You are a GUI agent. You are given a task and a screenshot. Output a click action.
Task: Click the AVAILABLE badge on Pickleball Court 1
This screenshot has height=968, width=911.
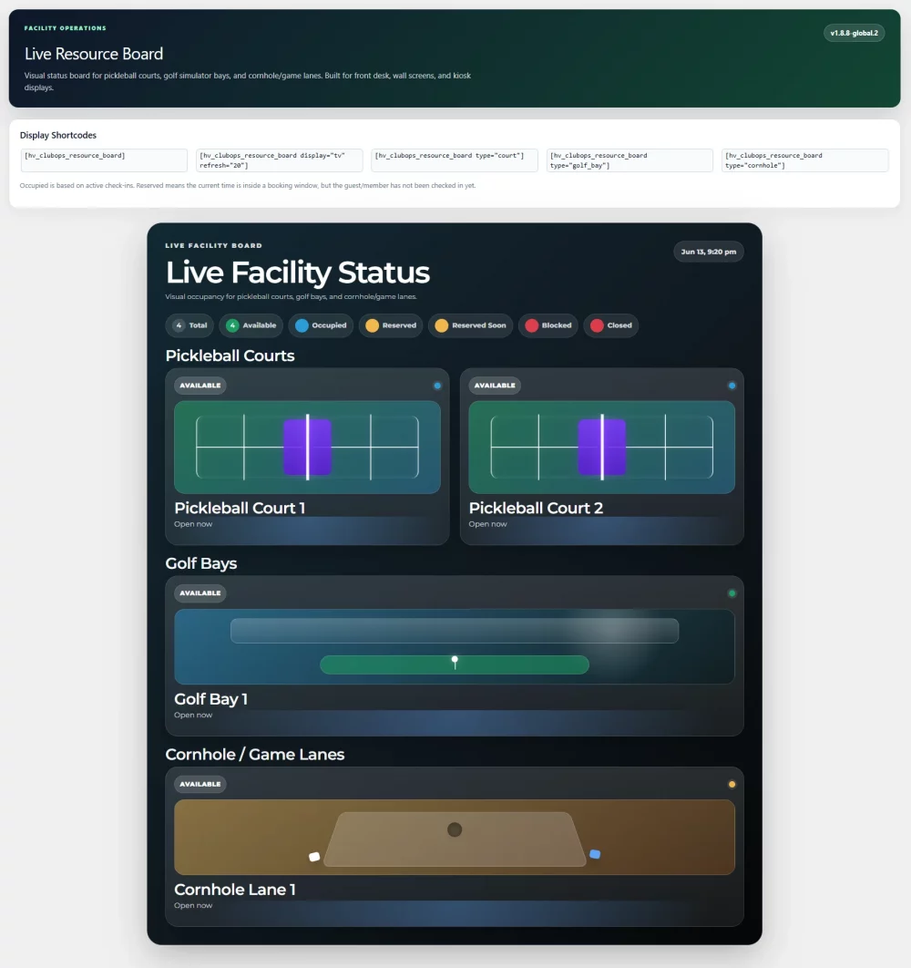(200, 386)
